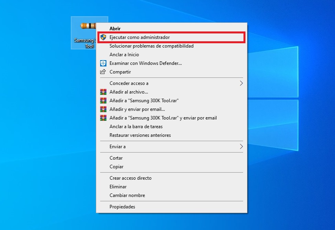335x230 pixels.
Task: Open Propiedades of the file
Action: click(172, 207)
